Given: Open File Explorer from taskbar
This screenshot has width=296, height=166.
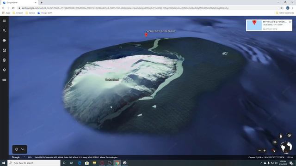Looking at the screenshot, I should (94, 163).
